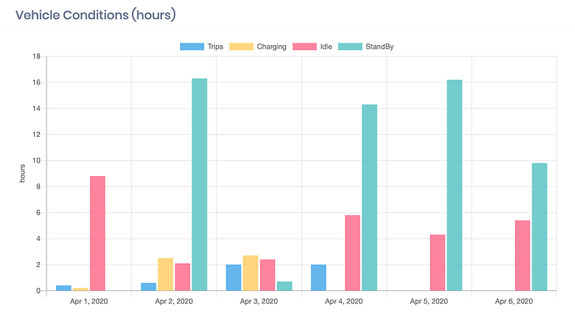Select the Apr 4, 2020 Idle bar

tap(352, 253)
